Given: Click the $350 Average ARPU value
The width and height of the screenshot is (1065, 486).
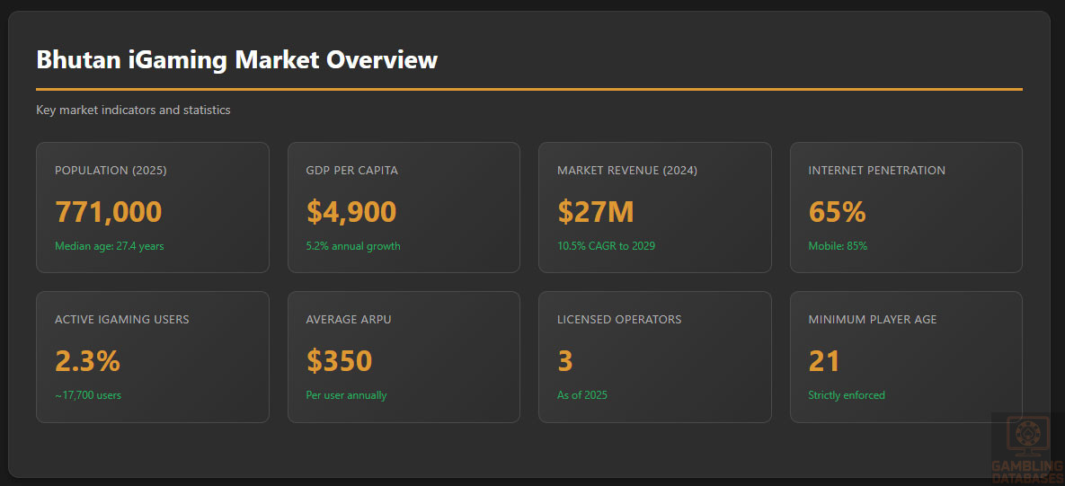Looking at the screenshot, I should click(339, 361).
